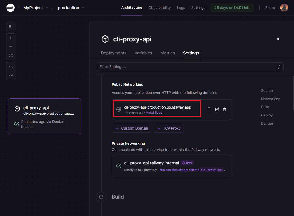
Task: Open the user avatar menu
Action: pos(284,8)
